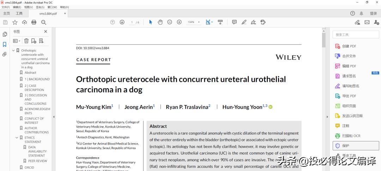The width and height of the screenshot is (381, 171).
Task: Click the scrolling mode keyboard icon
Action: pos(220,22)
